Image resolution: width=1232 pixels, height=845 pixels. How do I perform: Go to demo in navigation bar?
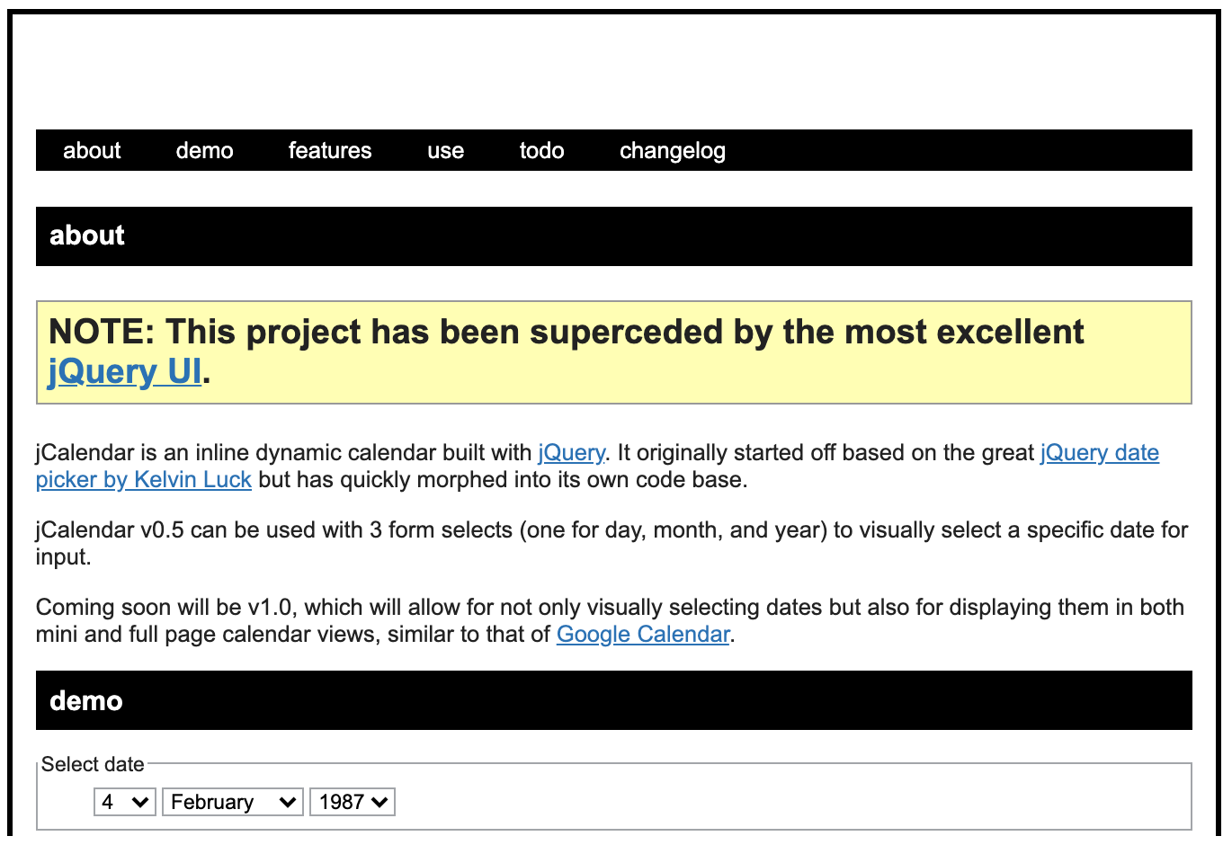point(204,150)
